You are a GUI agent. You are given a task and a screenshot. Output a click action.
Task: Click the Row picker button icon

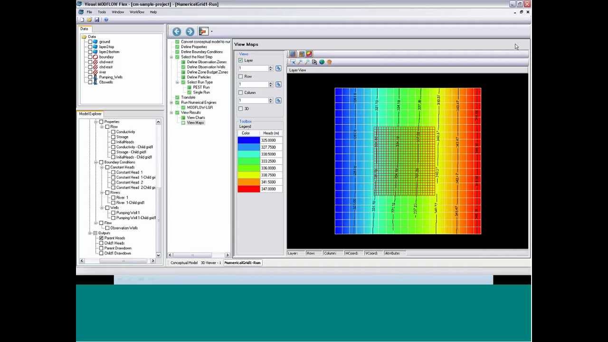tap(278, 85)
